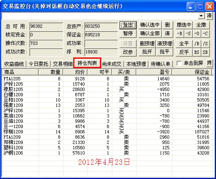Click 反手 reverse button
Image resolution: width=216 pixels, height=179 pixels.
(x=184, y=52)
